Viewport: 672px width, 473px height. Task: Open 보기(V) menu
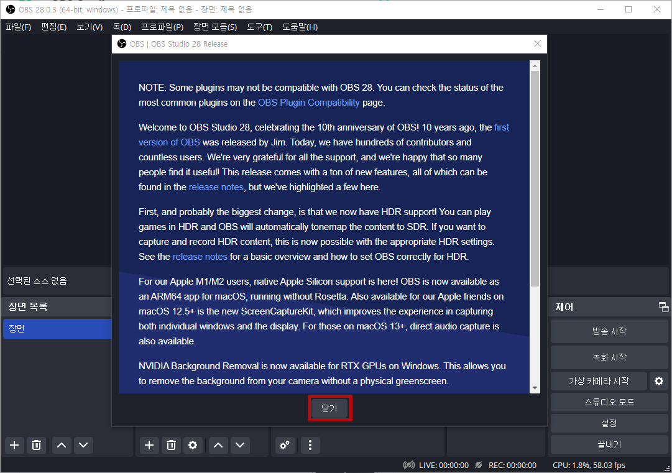(x=90, y=27)
